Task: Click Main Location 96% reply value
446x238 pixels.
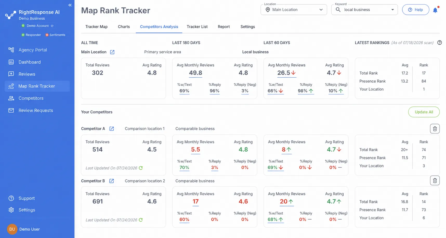Action: (x=214, y=91)
